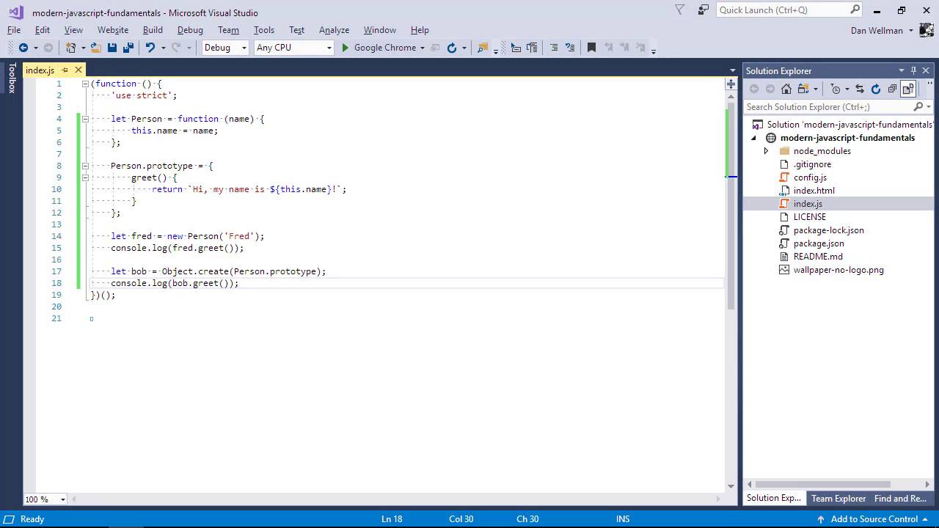This screenshot has height=528, width=939.
Task: Click the Open File toolbar icon
Action: [96, 48]
